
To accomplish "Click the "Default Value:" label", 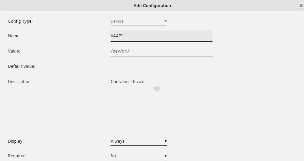I will pos(21,66).
